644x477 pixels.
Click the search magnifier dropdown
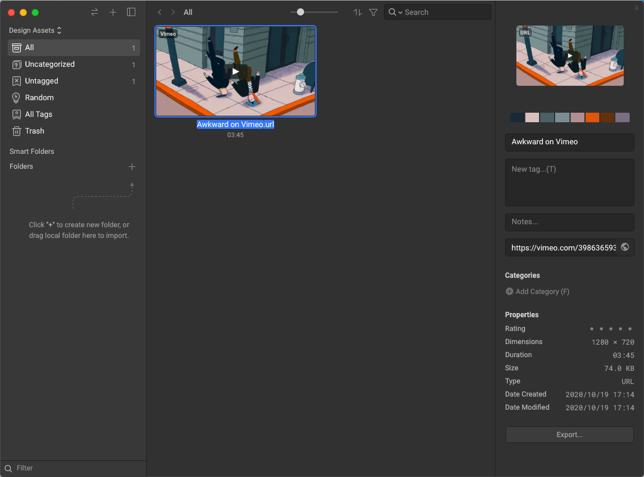tap(395, 13)
